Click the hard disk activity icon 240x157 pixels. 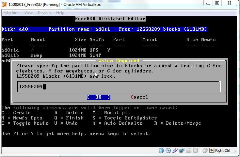161,150
